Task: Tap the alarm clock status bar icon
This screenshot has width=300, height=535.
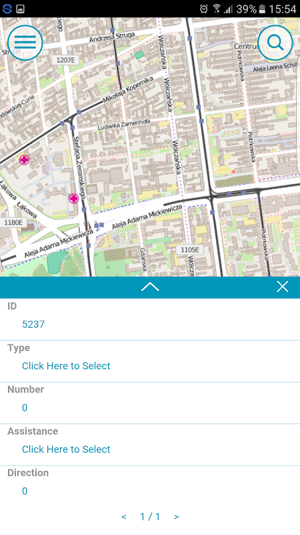Action: click(x=204, y=9)
